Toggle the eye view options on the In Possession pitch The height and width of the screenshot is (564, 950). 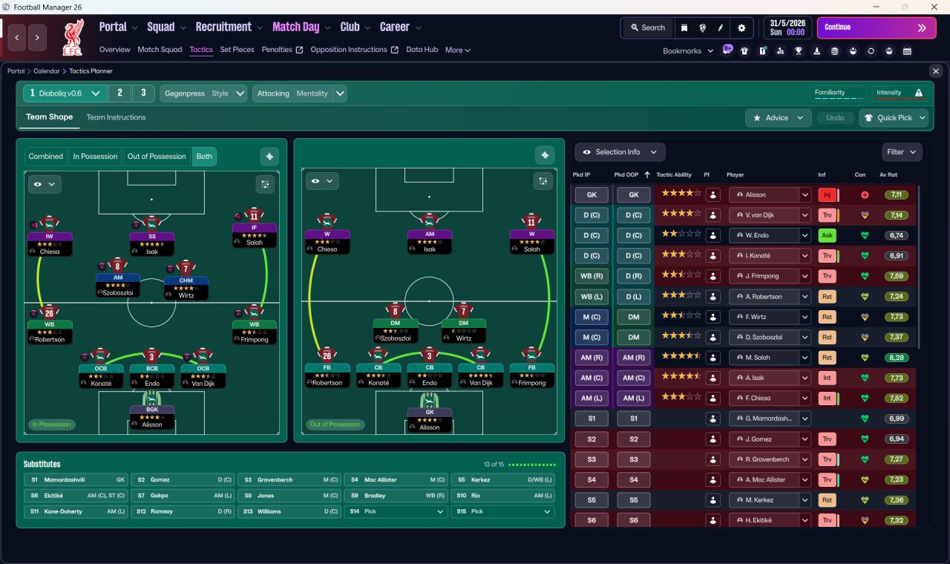(45, 184)
